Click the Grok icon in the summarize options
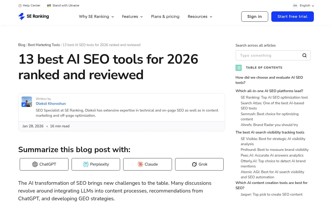The width and height of the screenshot is (332, 207). 194,164
